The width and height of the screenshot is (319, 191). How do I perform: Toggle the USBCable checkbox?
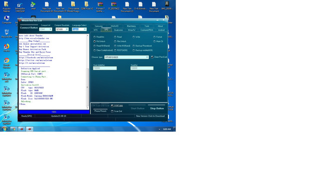(x=112, y=106)
